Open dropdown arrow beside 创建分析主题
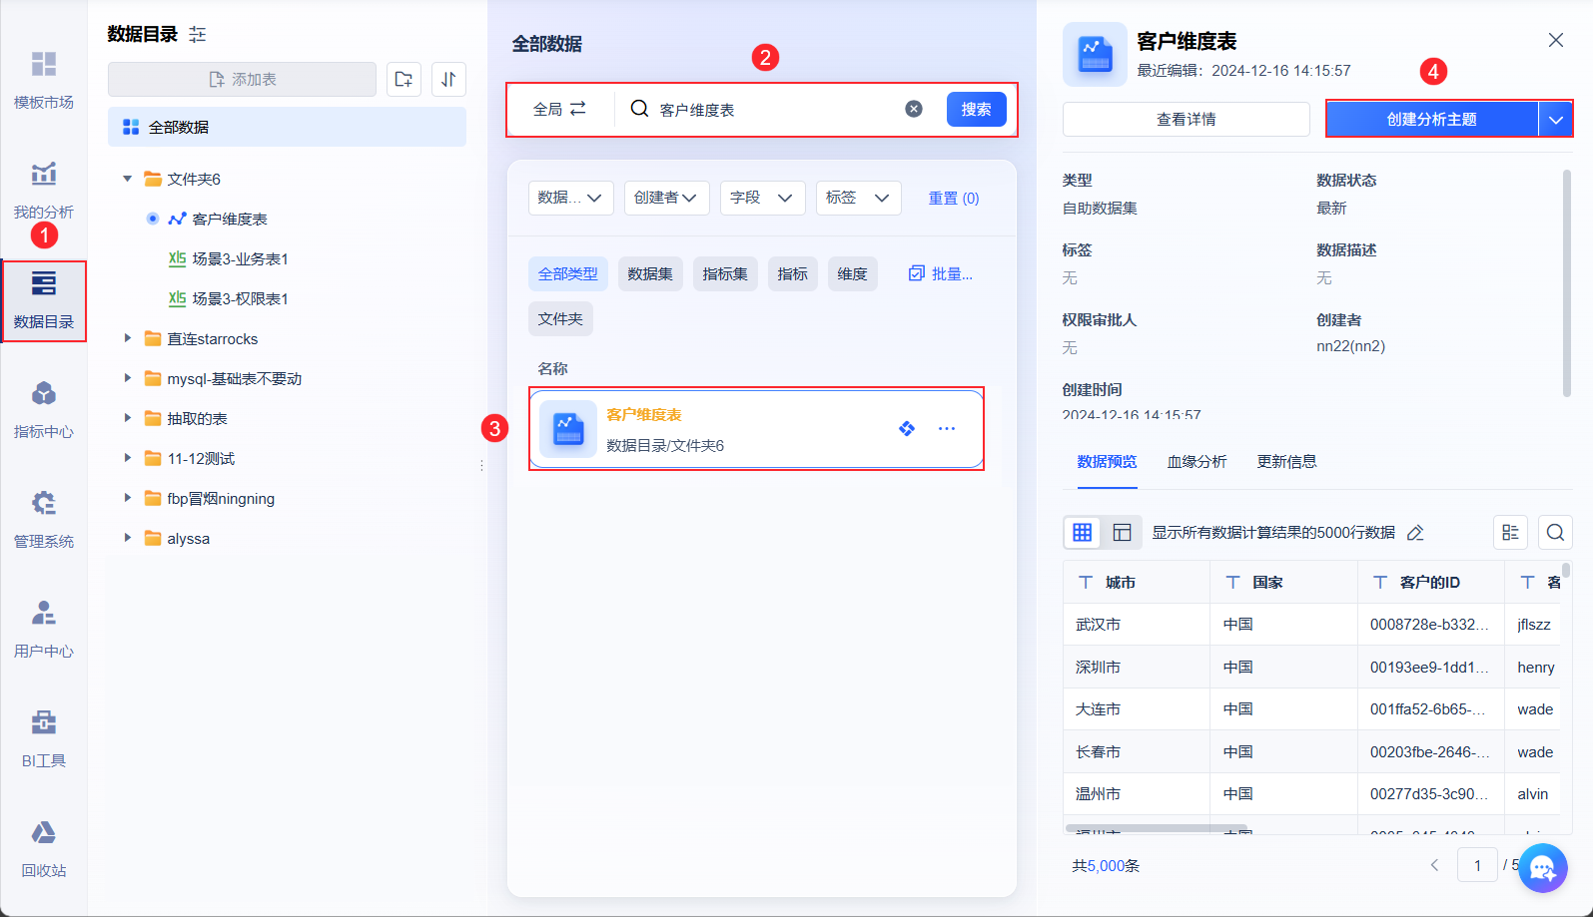1593x917 pixels. click(1555, 119)
